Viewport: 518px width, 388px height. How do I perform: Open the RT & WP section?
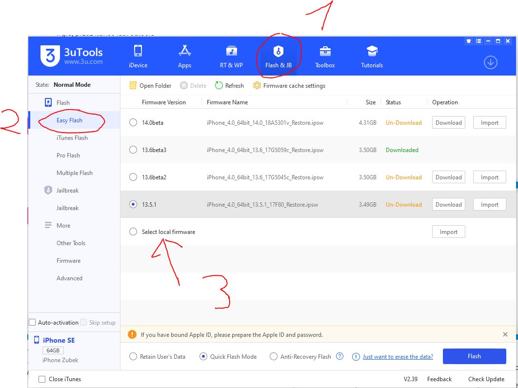[x=231, y=57]
